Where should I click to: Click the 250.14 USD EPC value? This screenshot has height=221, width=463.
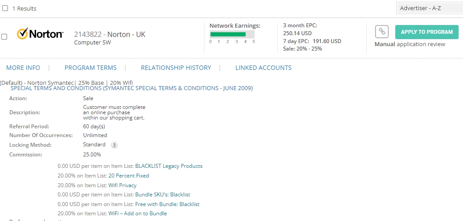[297, 33]
